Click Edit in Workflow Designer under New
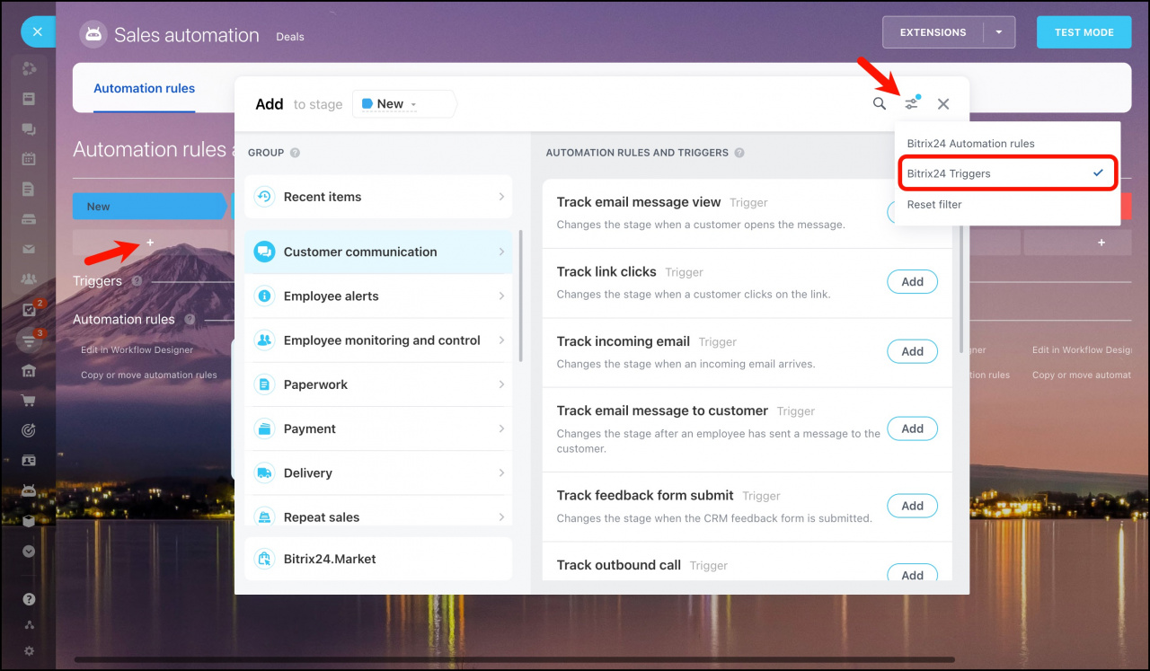Image resolution: width=1150 pixels, height=671 pixels. coord(137,350)
